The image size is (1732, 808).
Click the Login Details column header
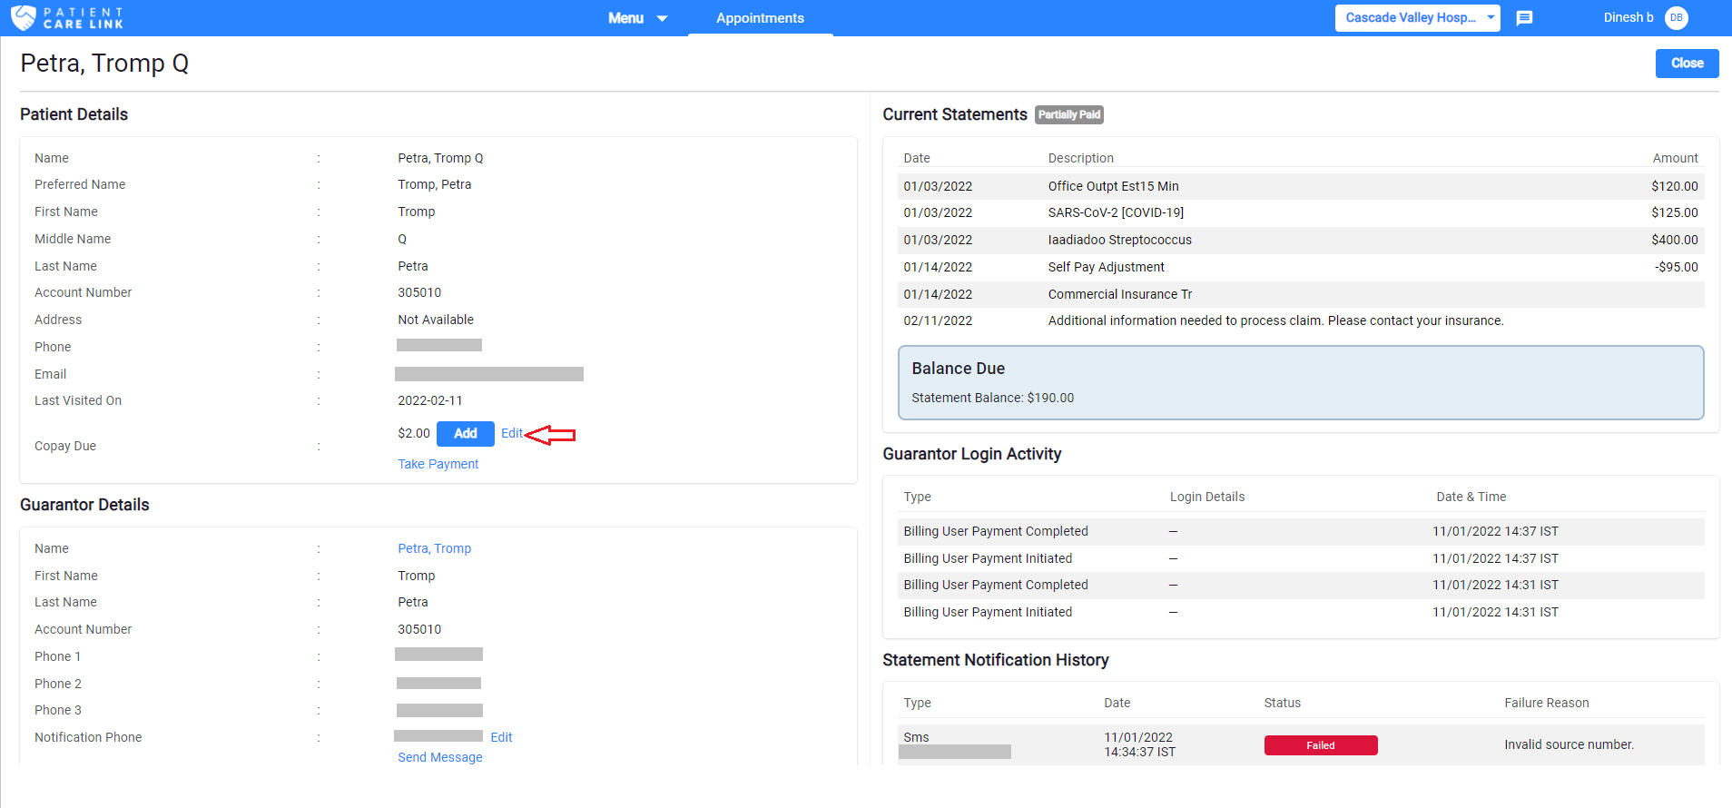click(x=1206, y=497)
